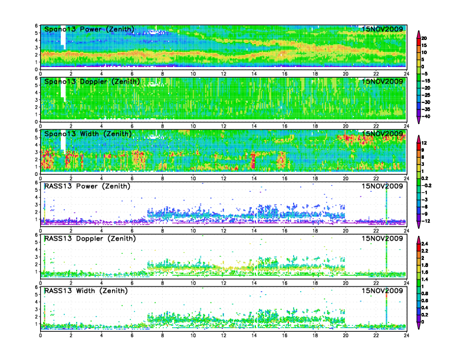Viewport: 467px width, 360px height.
Task: Click the "12" label on the width colorbar
Action: 424,143
